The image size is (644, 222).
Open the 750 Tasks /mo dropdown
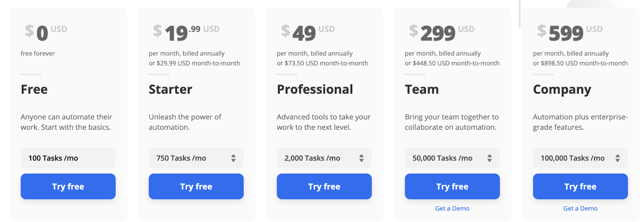[196, 158]
